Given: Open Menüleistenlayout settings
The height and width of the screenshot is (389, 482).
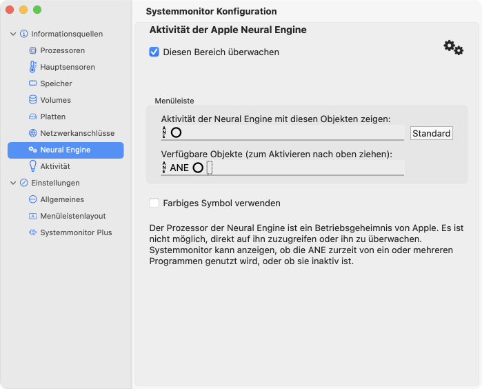Looking at the screenshot, I should coord(66,216).
